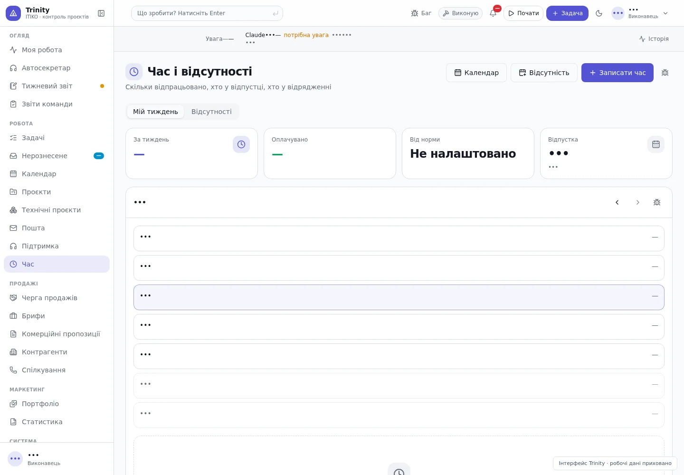The image size is (684, 475).
Task: Open Спілкування in sidebar
Action: (57, 370)
